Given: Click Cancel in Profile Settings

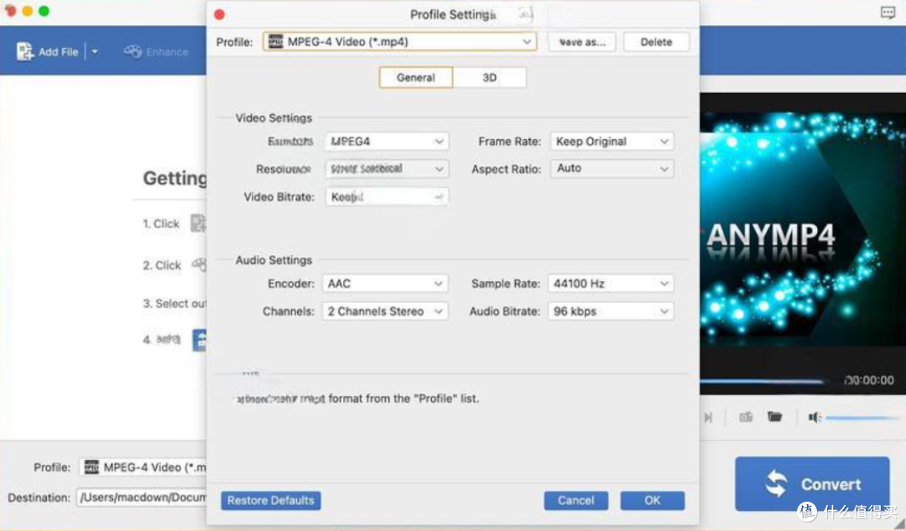Looking at the screenshot, I should (575, 500).
